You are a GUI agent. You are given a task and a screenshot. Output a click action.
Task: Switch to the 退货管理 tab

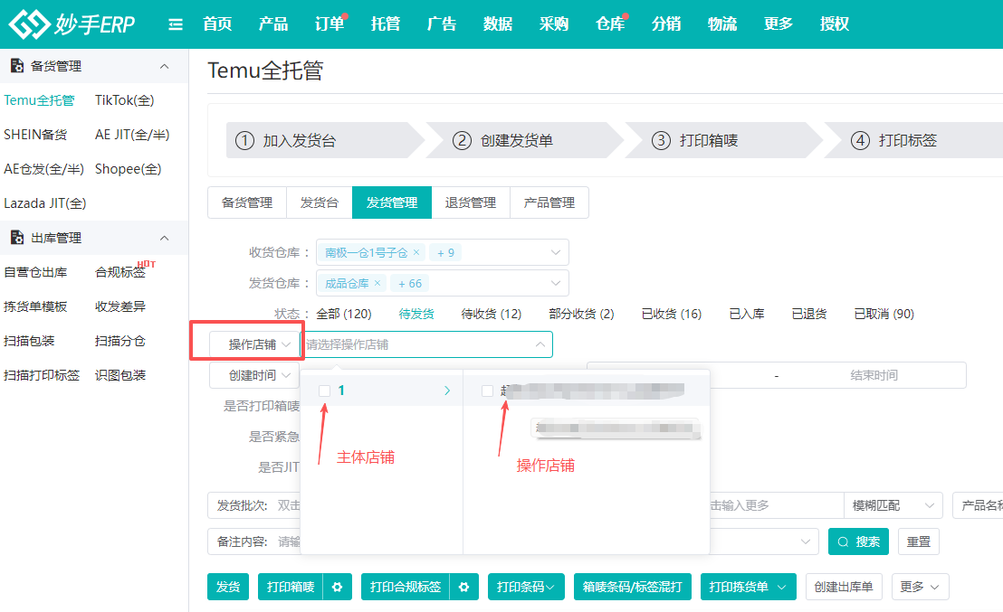pos(471,202)
